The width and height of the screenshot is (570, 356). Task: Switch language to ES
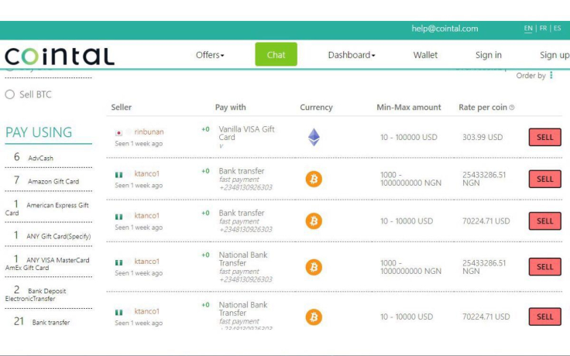pyautogui.click(x=558, y=29)
